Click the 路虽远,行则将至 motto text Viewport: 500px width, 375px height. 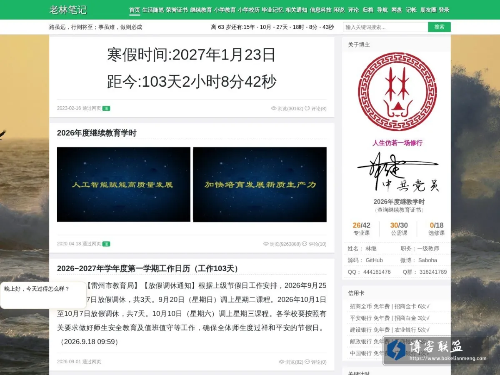pyautogui.click(x=96, y=27)
